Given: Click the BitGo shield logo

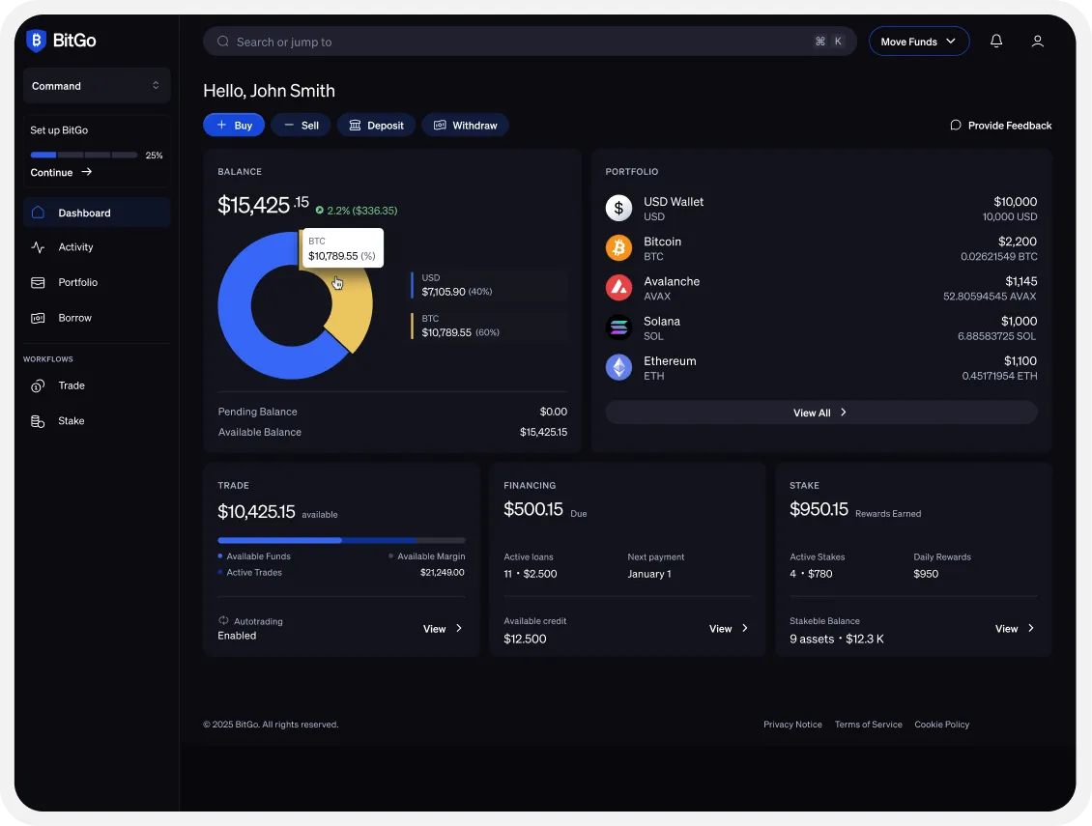Looking at the screenshot, I should pyautogui.click(x=37, y=41).
